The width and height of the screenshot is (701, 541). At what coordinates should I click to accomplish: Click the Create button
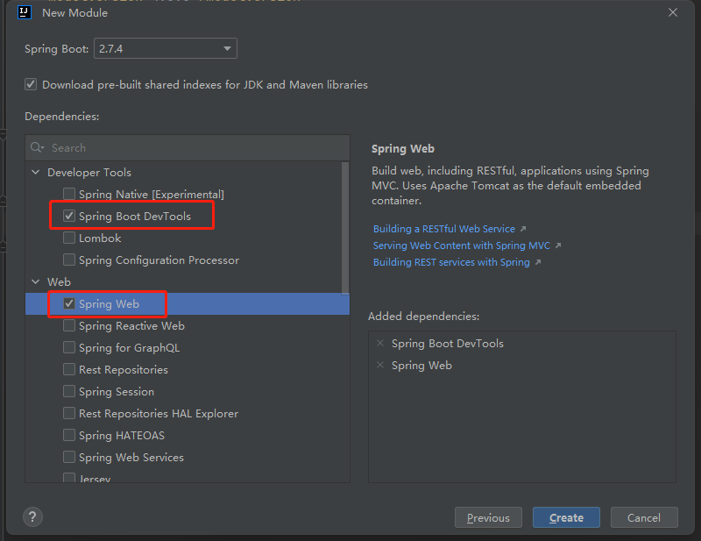(566, 517)
